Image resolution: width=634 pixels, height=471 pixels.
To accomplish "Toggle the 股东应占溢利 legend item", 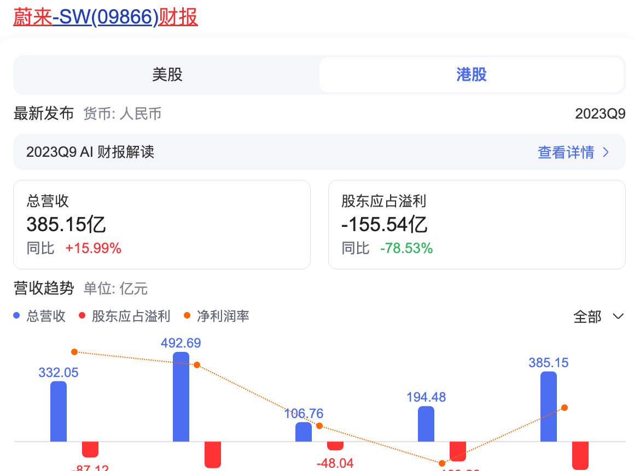I will pos(125,316).
